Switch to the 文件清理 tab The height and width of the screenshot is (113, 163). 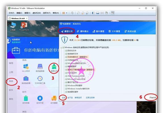114,31
